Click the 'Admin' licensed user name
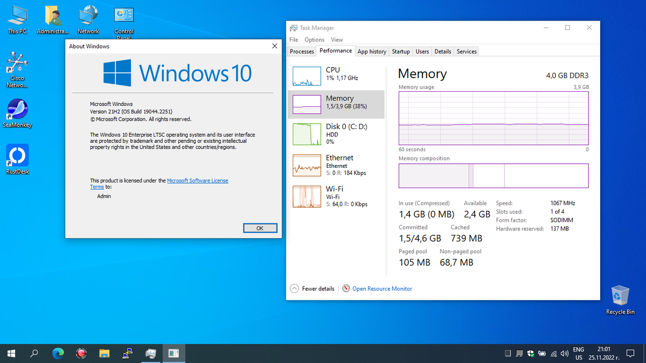This screenshot has height=363, width=646. (x=104, y=196)
